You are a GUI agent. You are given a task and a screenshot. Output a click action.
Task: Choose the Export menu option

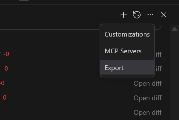tap(114, 68)
